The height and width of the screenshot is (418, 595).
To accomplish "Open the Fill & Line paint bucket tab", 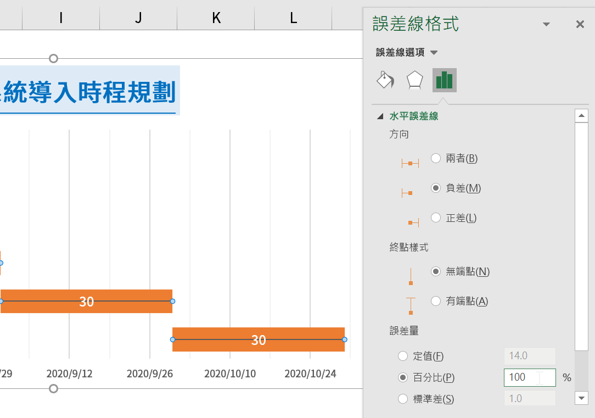I will point(385,80).
